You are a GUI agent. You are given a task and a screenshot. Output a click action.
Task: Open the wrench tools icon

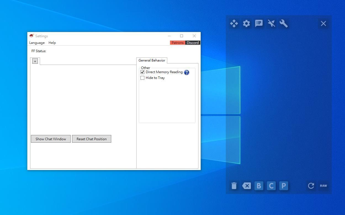pyautogui.click(x=284, y=23)
